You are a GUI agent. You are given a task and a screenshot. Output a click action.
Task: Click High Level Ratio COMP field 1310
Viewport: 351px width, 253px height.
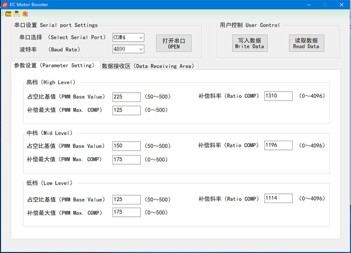point(278,96)
